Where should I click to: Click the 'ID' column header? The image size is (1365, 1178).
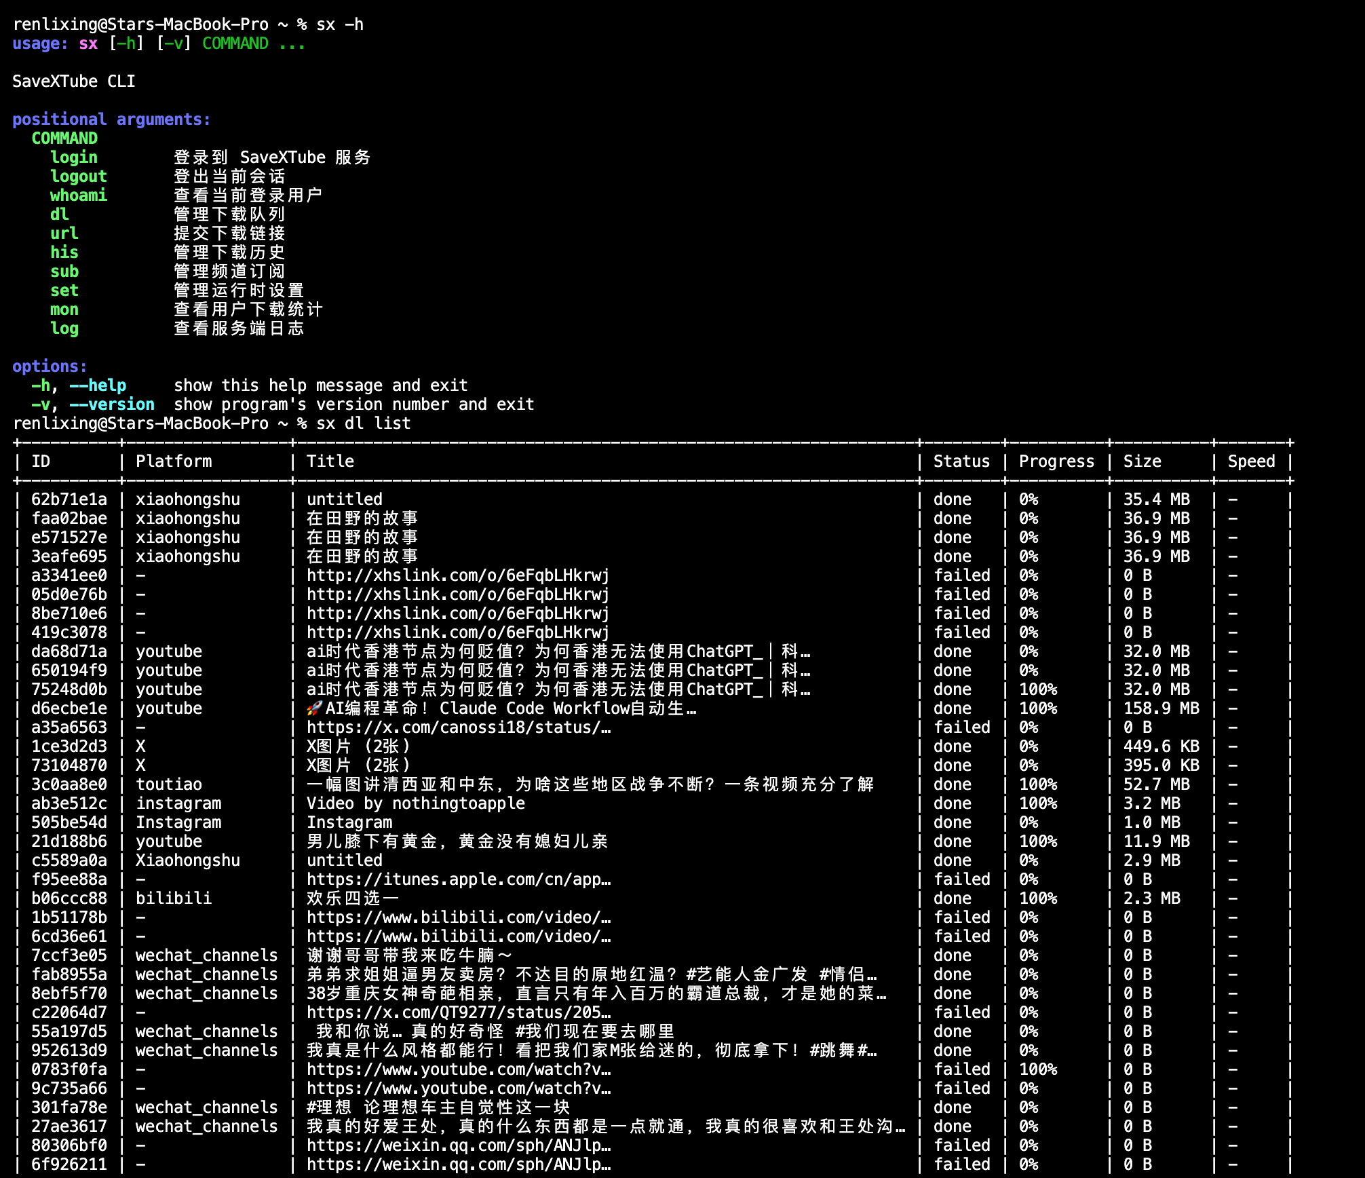pyautogui.click(x=41, y=461)
